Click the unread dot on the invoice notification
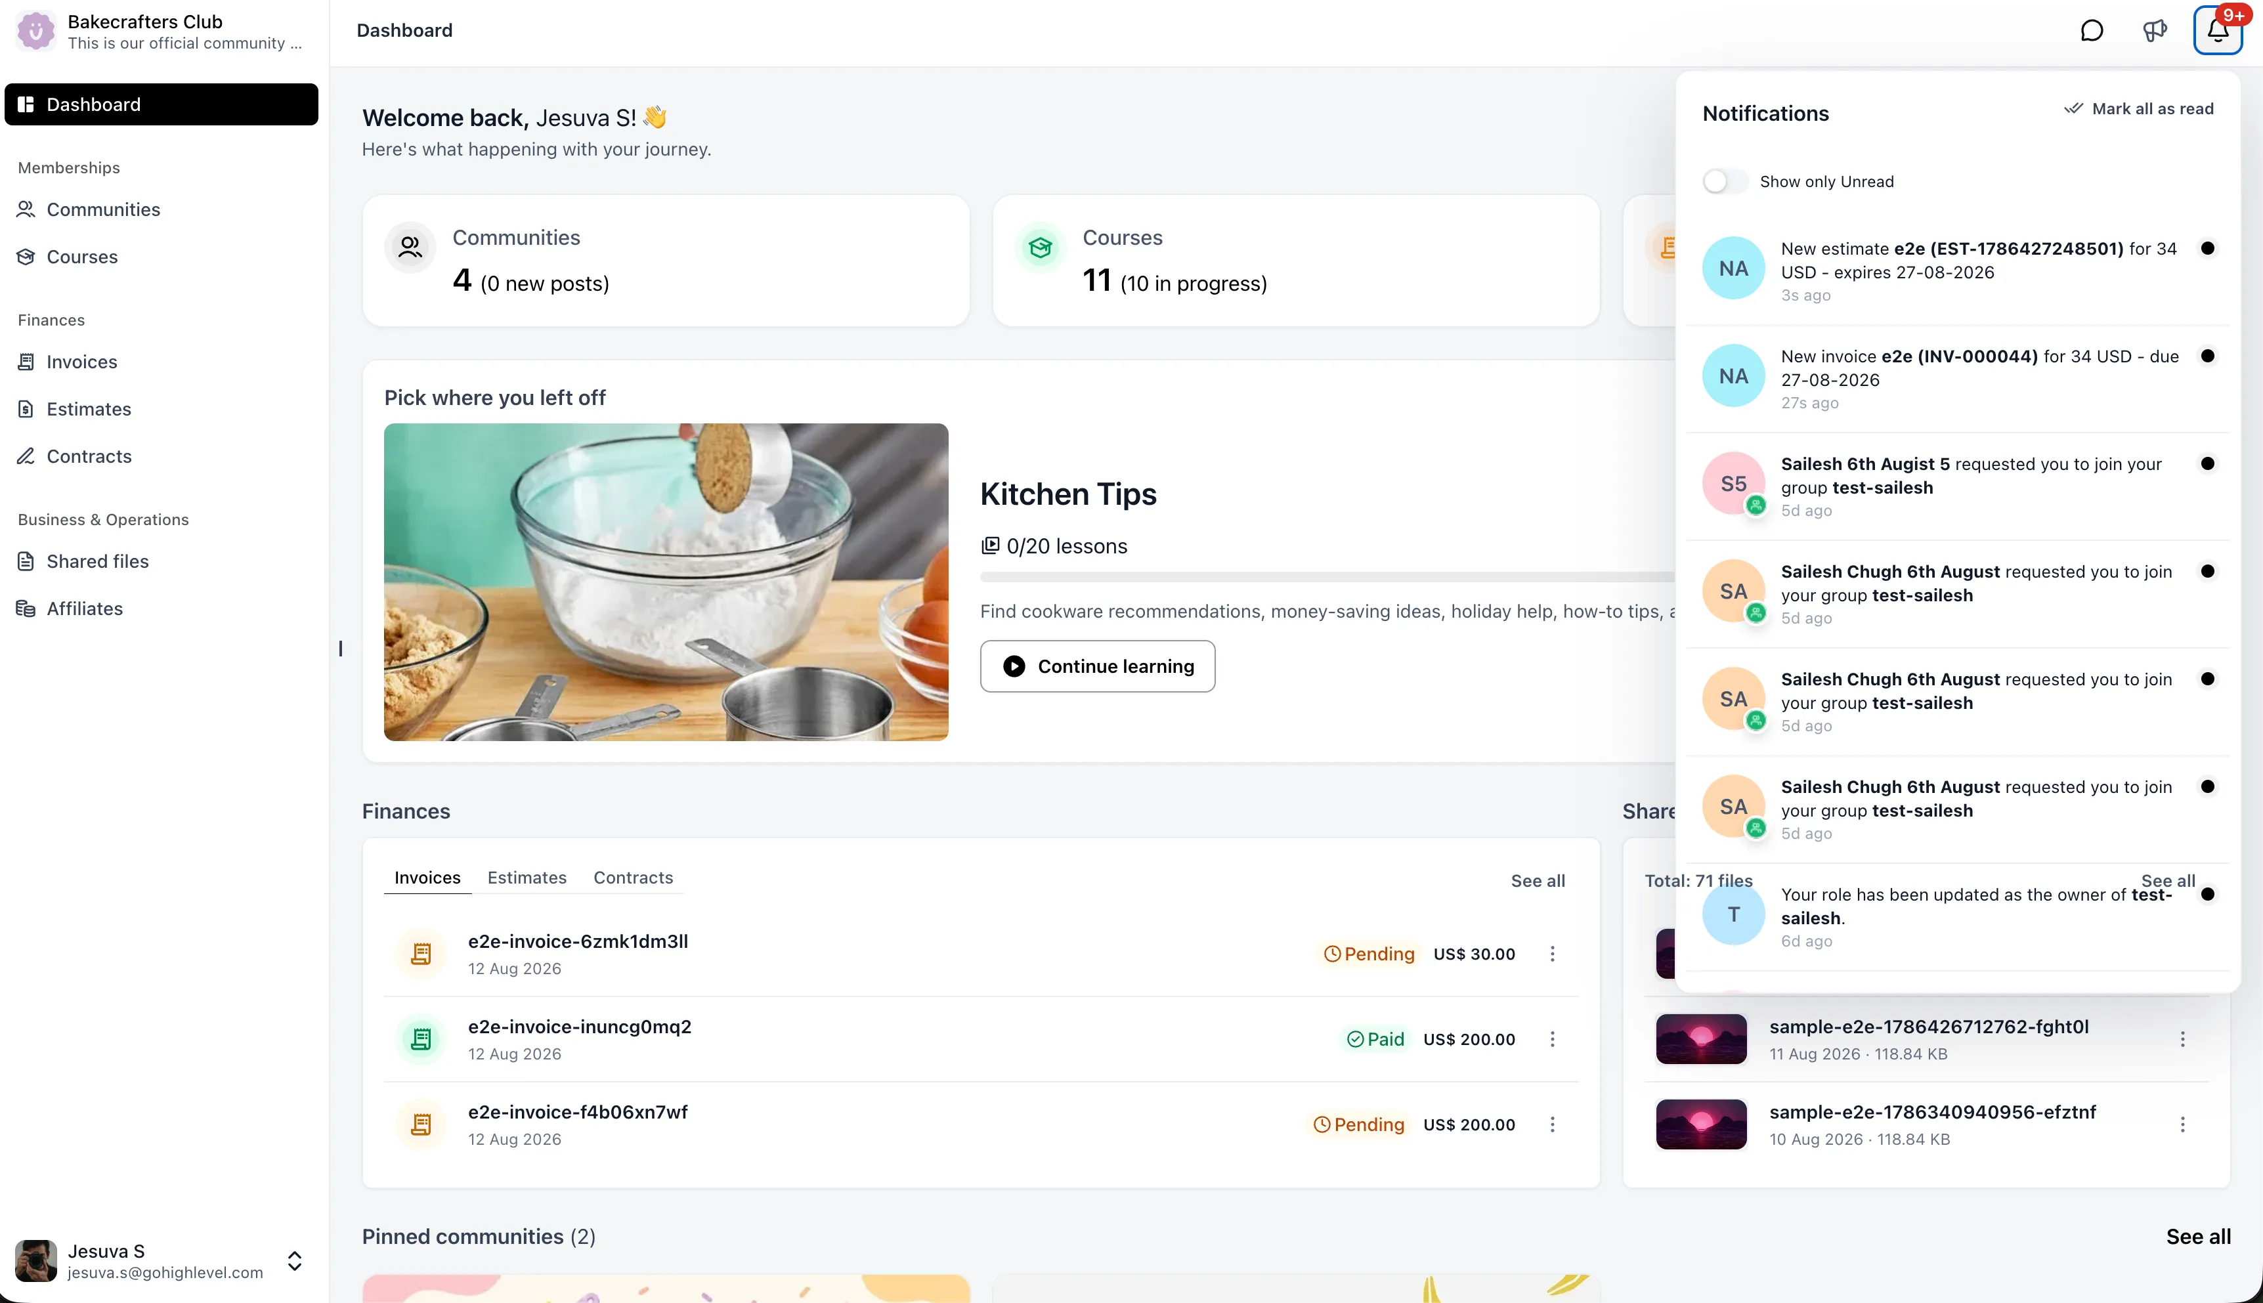This screenshot has width=2263, height=1303. coord(2207,356)
